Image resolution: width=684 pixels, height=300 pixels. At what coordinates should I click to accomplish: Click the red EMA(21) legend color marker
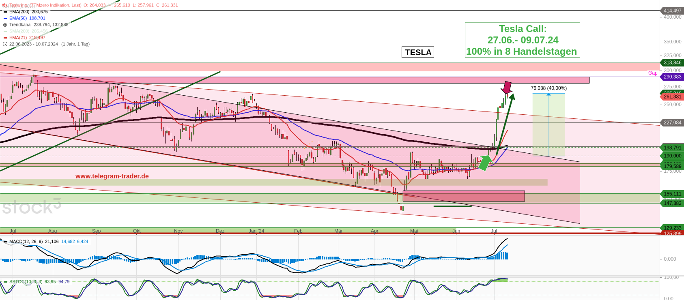pyautogui.click(x=5, y=38)
